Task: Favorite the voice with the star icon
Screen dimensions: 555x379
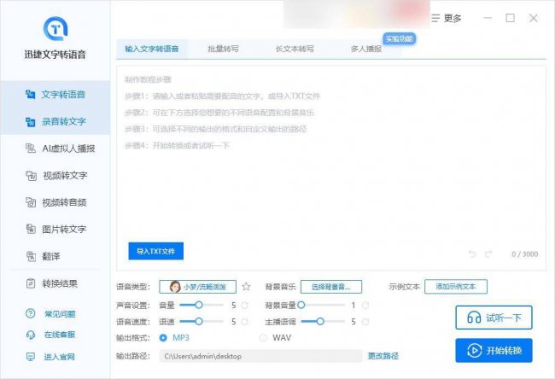Action: coord(246,287)
